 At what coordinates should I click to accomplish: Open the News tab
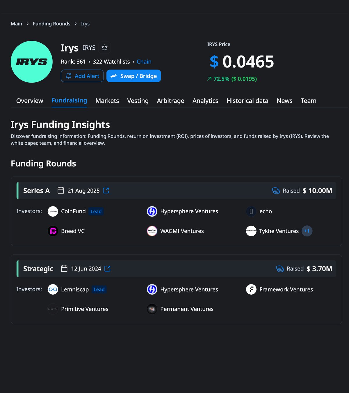tap(284, 101)
